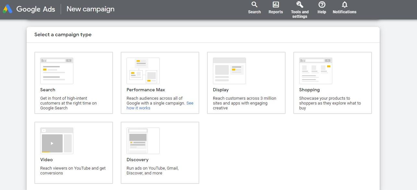Click the Discovery campaign illustration
This screenshot has width=417, height=190.
(x=143, y=141)
